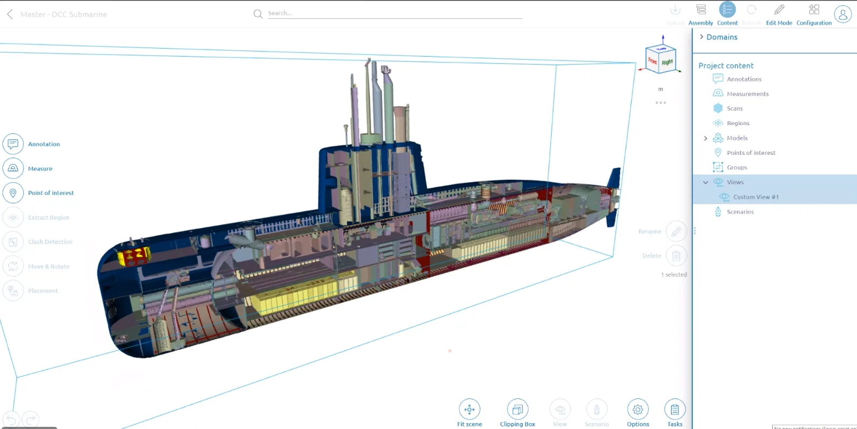Open the Options gear
Viewport: 857px width, 429px height.
pos(638,410)
